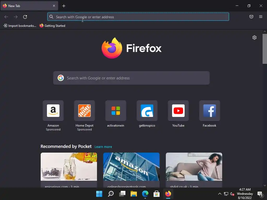Open the network status tray icon

(x=226, y=194)
